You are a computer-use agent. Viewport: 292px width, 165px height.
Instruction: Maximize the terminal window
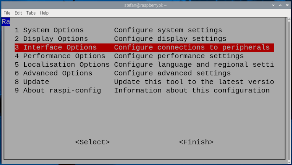click(280, 5)
